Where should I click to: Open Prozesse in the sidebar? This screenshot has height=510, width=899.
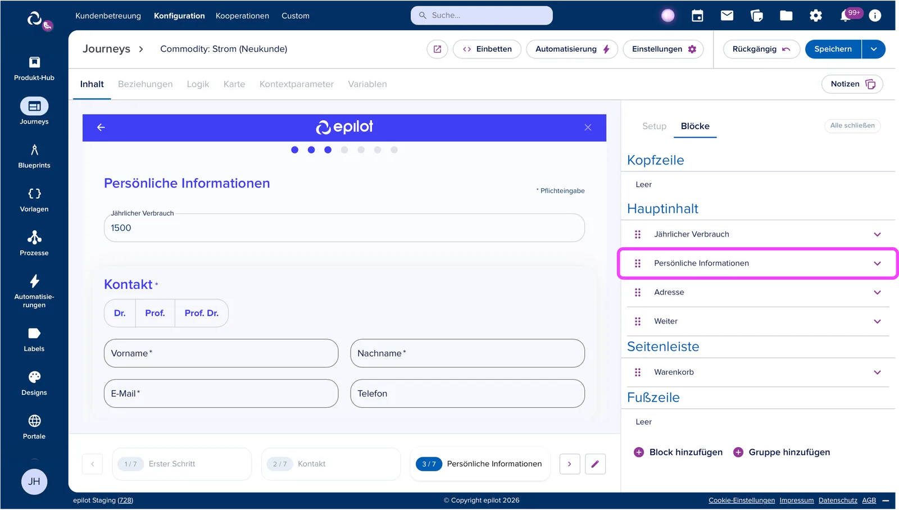coord(34,244)
